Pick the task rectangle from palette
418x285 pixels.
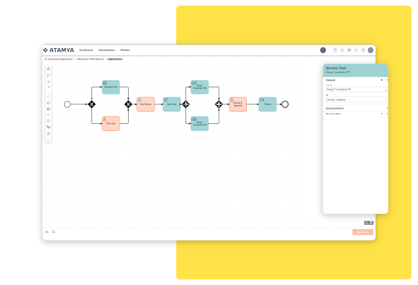pyautogui.click(x=48, y=121)
